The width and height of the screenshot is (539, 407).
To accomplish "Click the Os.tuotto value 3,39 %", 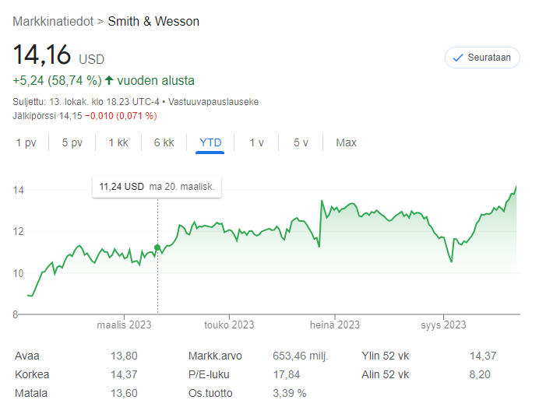I will click(290, 393).
